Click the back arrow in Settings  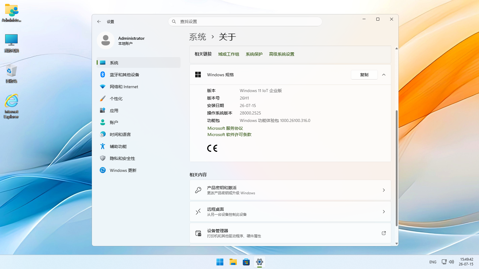click(99, 22)
